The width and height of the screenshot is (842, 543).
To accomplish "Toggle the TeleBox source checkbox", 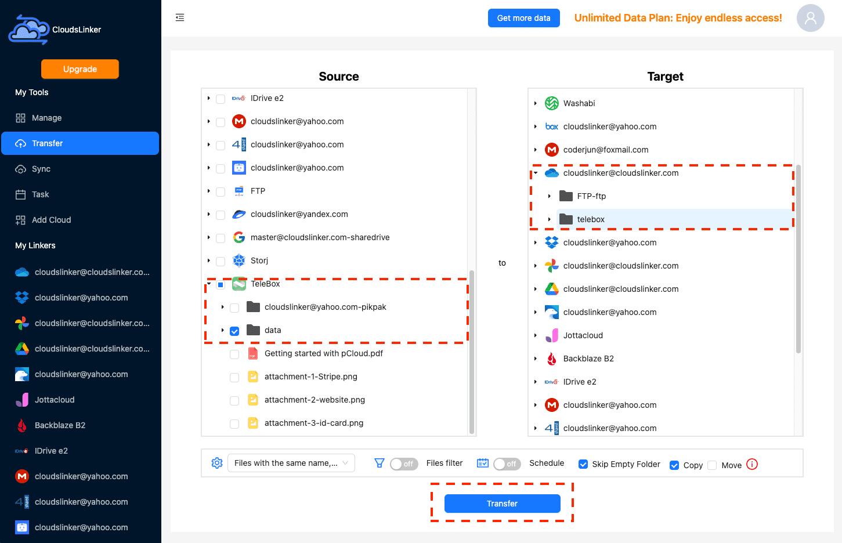I will point(221,285).
